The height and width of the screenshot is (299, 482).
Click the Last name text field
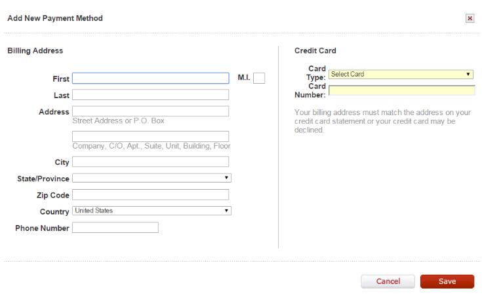150,95
